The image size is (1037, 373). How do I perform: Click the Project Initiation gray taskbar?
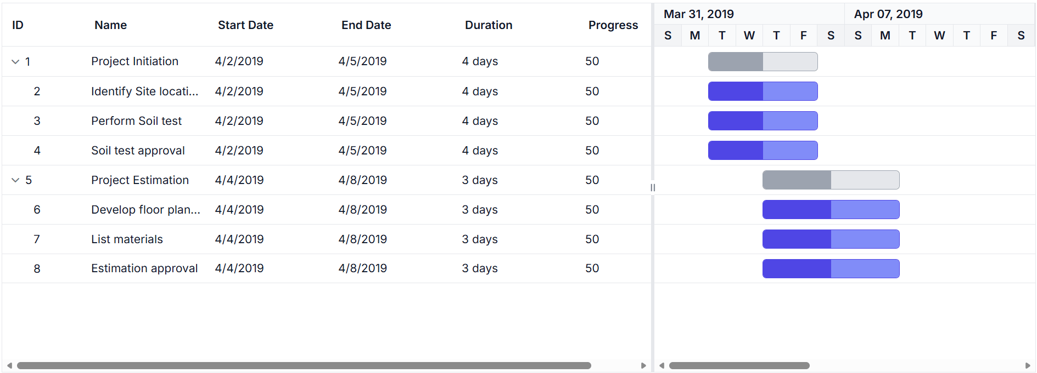point(763,62)
